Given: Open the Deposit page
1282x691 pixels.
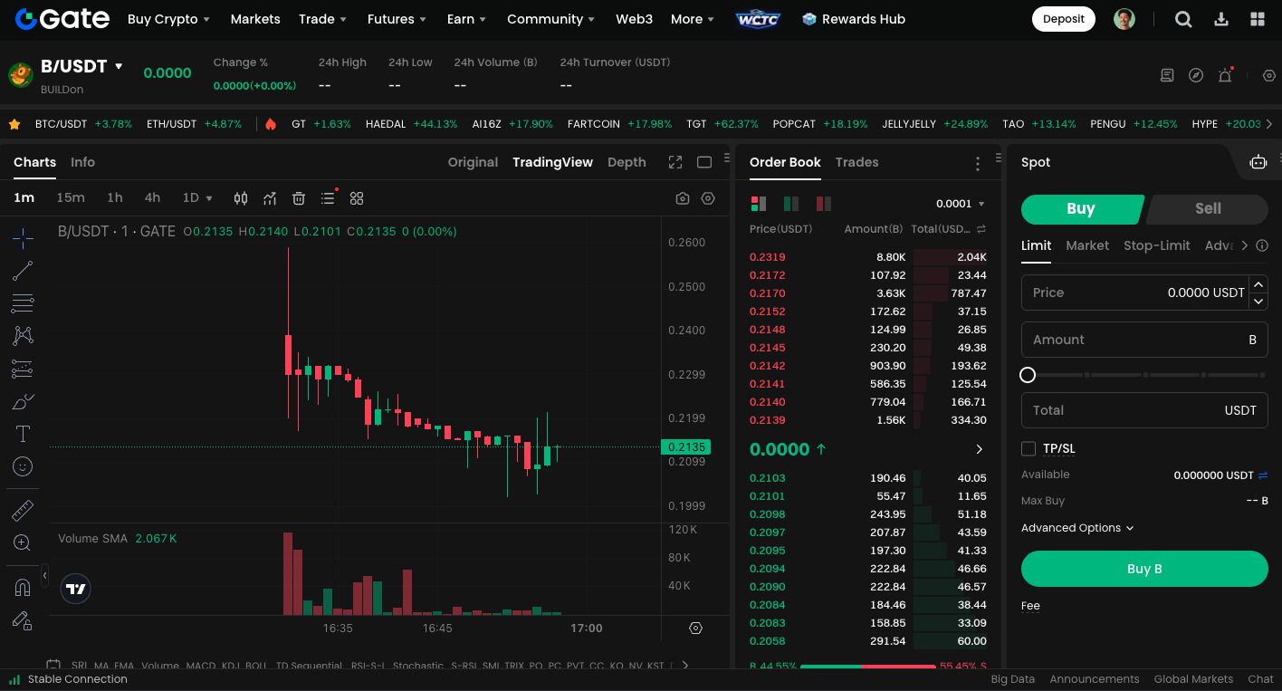Looking at the screenshot, I should click(1063, 18).
